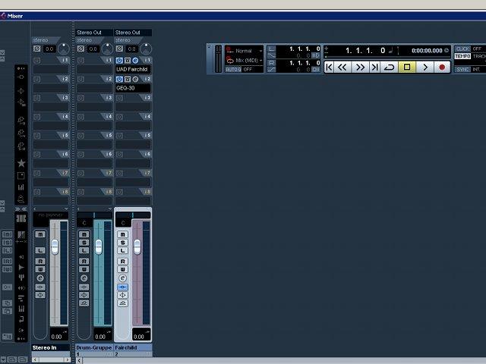Solo the Drum-Gruppe channel
486x364 pixels.
[x=84, y=243]
